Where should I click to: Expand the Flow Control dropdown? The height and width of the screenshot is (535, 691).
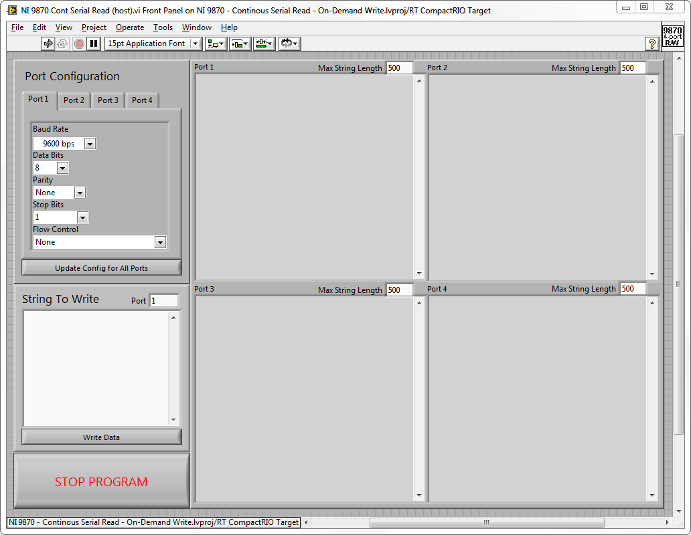[x=160, y=243]
